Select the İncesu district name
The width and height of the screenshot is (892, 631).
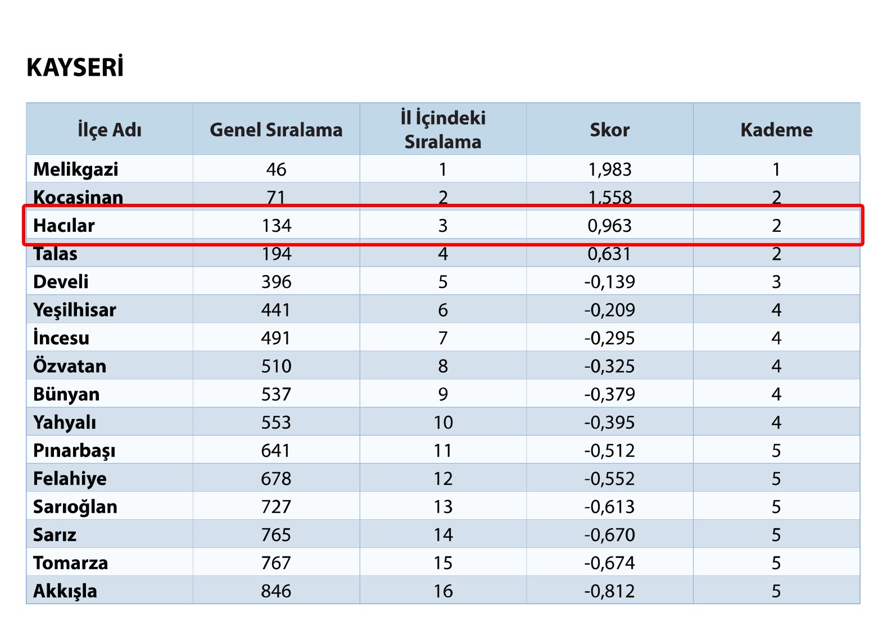coord(61,338)
